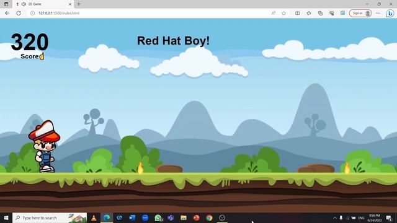This screenshot has height=223, width=397.
Task: Go back to the previous page
Action: (x=7, y=13)
